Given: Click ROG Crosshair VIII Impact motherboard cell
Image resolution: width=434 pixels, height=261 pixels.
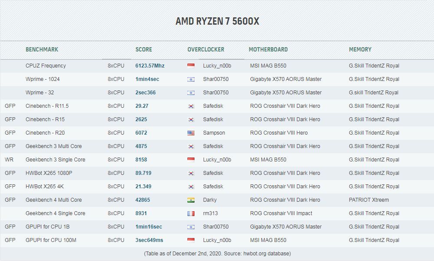Looking at the screenshot, I should point(281,213).
